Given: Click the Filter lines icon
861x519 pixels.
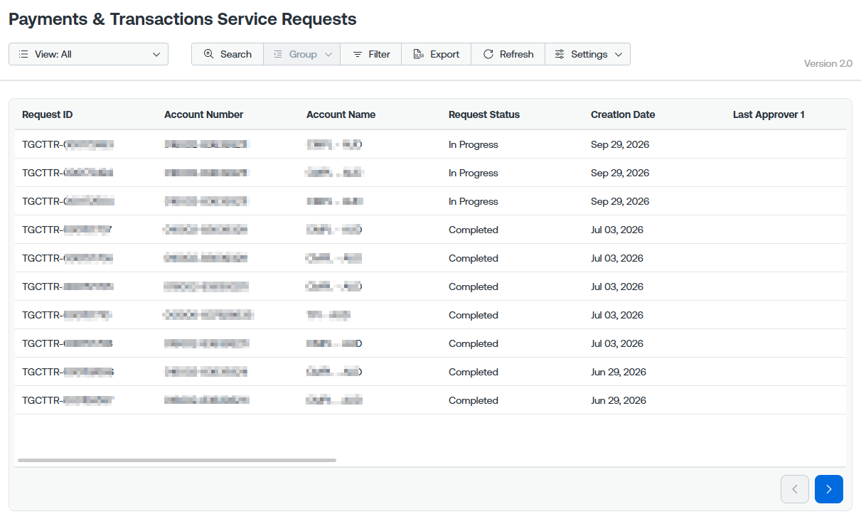Looking at the screenshot, I should [358, 54].
